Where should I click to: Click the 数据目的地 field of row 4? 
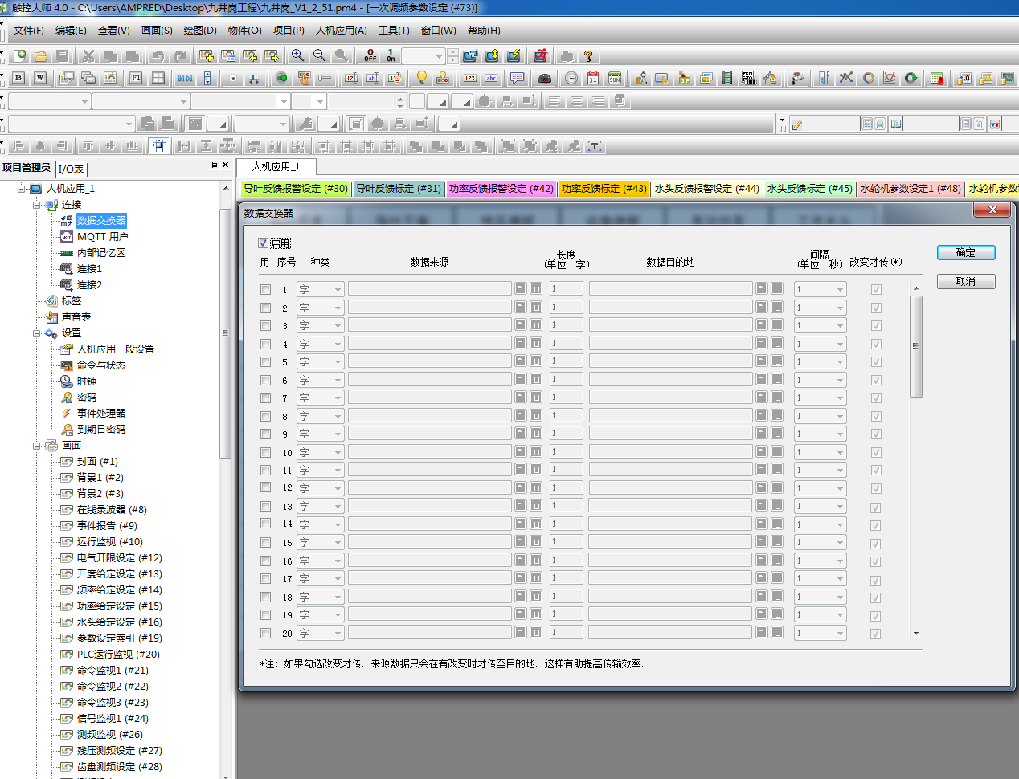[x=671, y=343]
